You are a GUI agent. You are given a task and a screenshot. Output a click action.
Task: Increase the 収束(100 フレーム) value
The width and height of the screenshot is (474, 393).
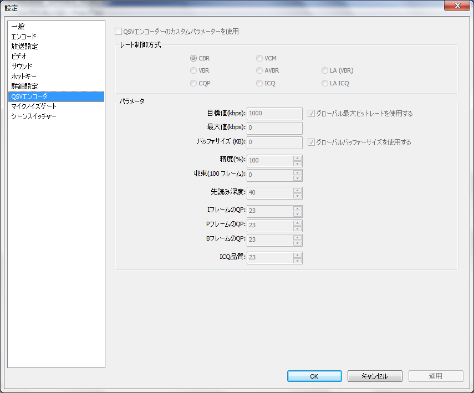[298, 172]
